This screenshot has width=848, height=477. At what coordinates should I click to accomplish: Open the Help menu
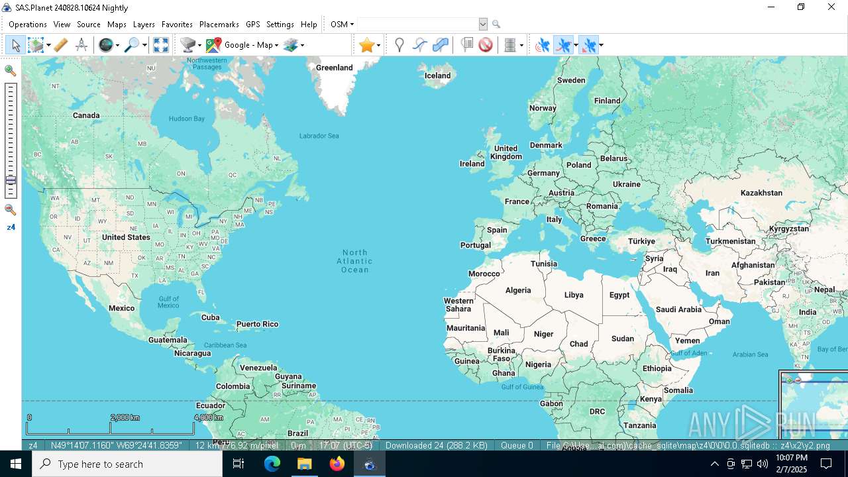coord(309,25)
